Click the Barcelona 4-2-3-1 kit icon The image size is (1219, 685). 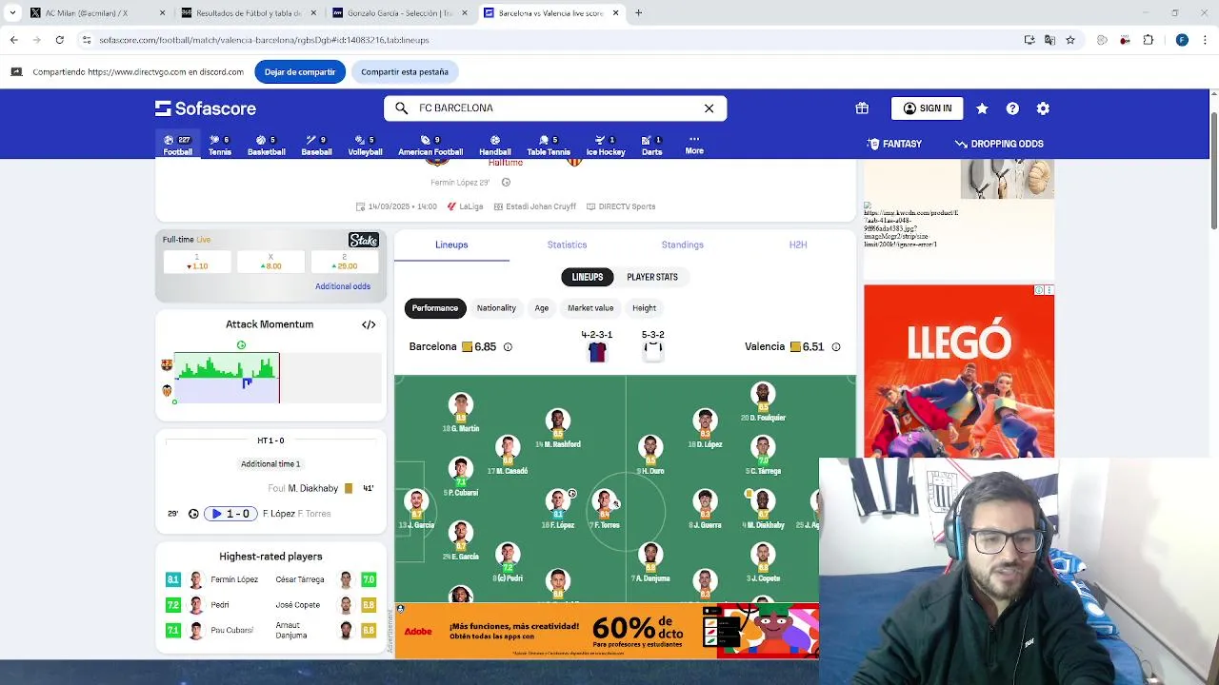[x=597, y=352]
